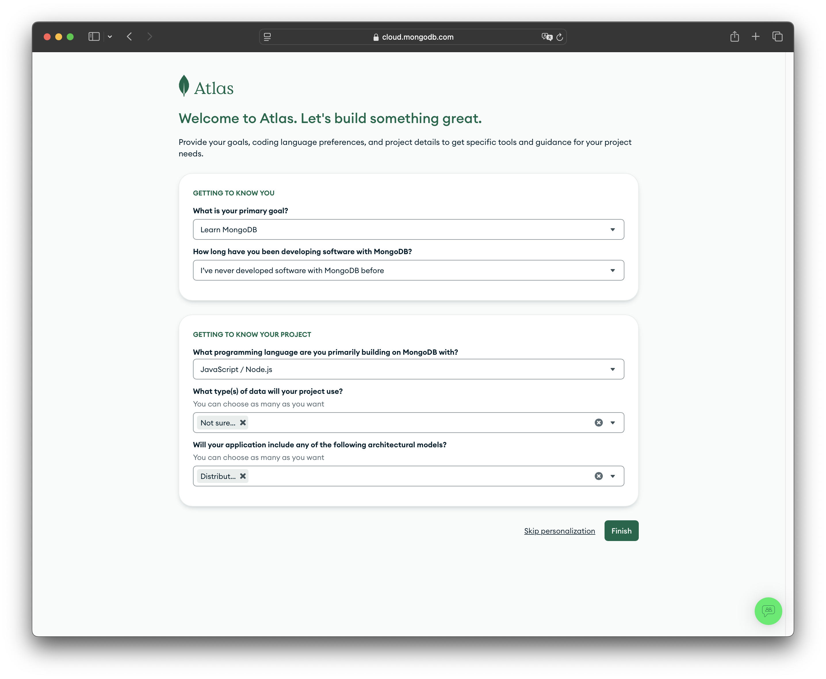Image resolution: width=826 pixels, height=679 pixels.
Task: Click the Share icon in toolbar
Action: pyautogui.click(x=735, y=37)
